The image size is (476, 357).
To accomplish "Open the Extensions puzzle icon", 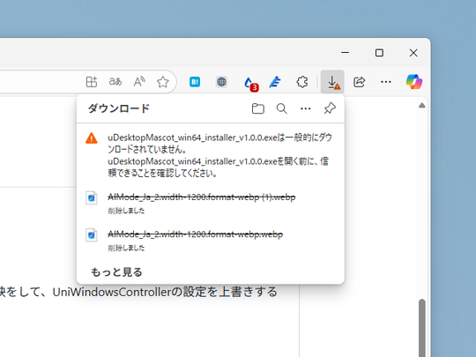I will click(x=302, y=82).
